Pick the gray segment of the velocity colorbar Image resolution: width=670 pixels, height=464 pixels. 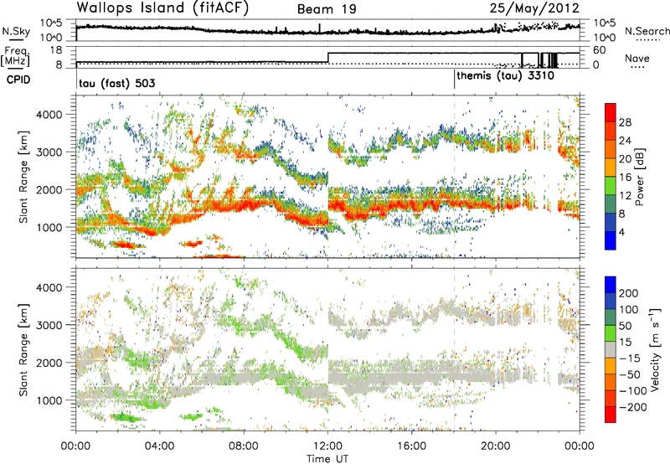click(x=611, y=349)
